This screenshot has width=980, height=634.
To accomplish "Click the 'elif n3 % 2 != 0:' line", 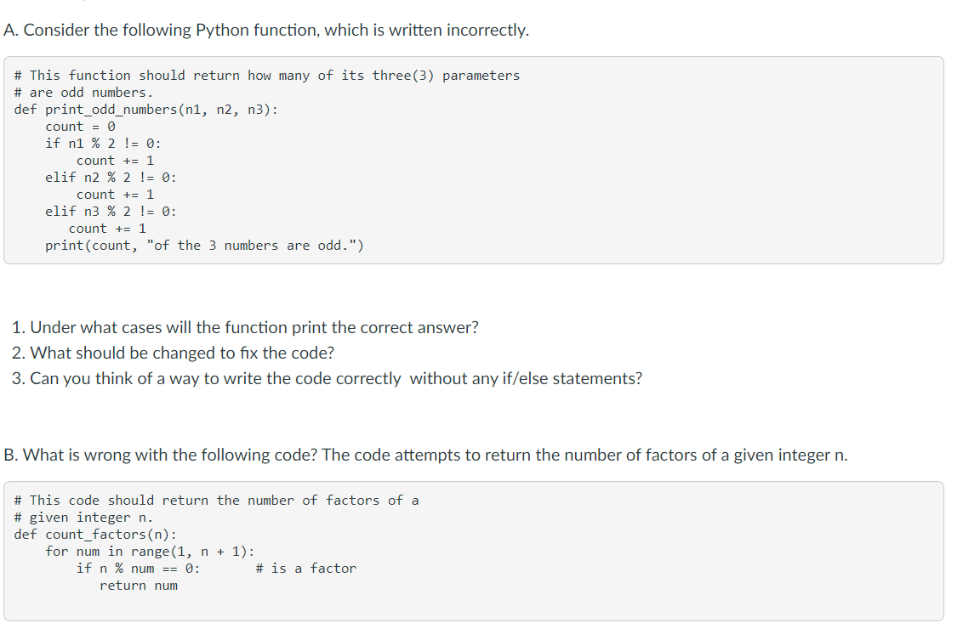I will (x=111, y=212).
